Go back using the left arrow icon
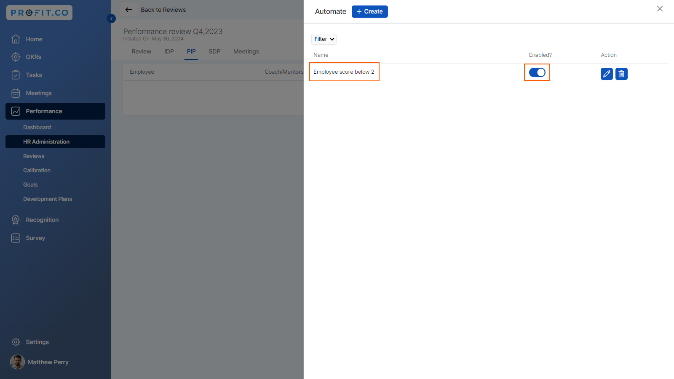Screen dimensions: 674x379 coord(129,10)
